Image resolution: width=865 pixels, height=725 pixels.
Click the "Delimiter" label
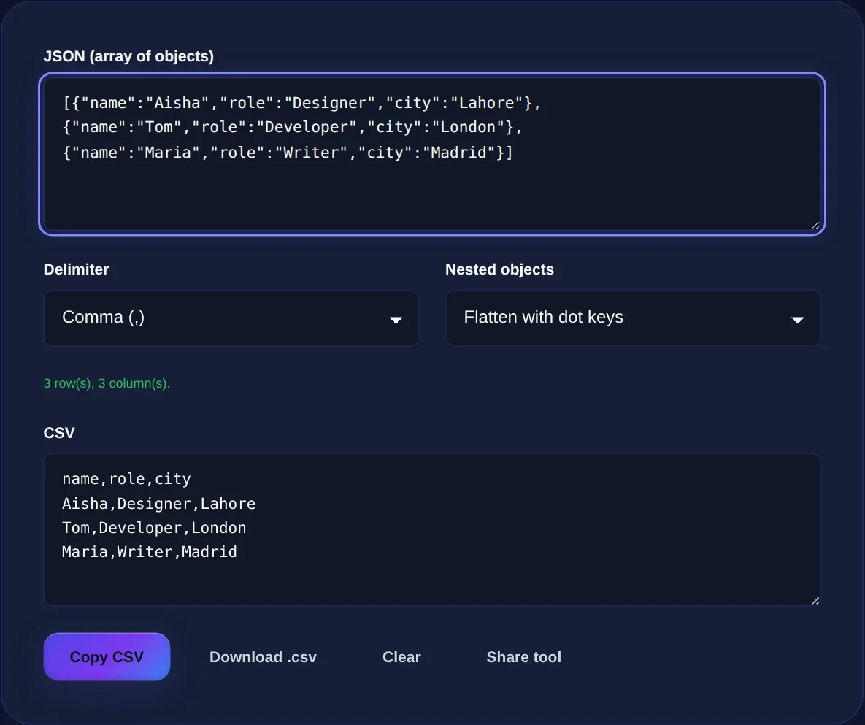[76, 269]
